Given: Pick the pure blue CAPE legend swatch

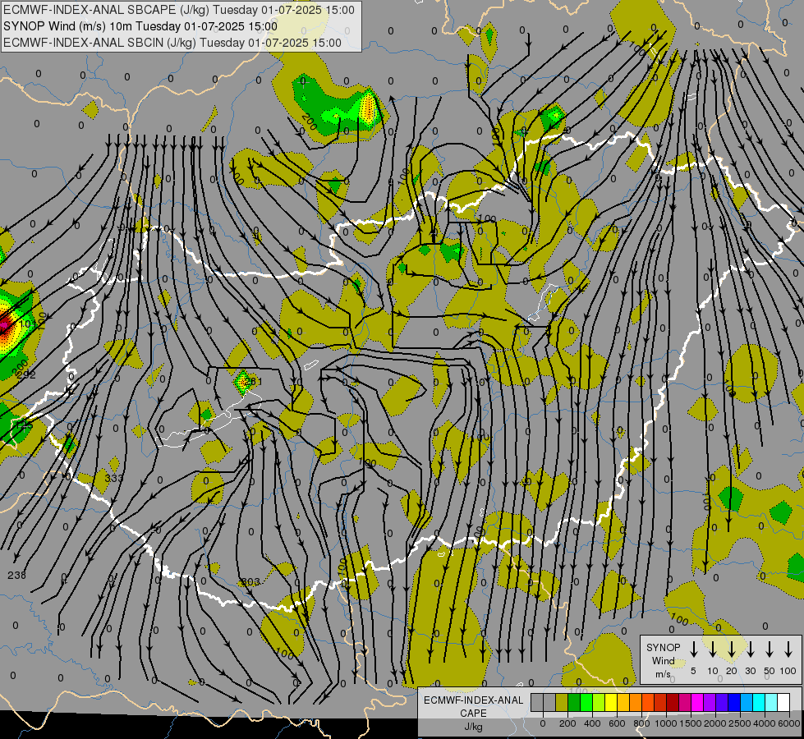Looking at the screenshot, I should (x=733, y=702).
